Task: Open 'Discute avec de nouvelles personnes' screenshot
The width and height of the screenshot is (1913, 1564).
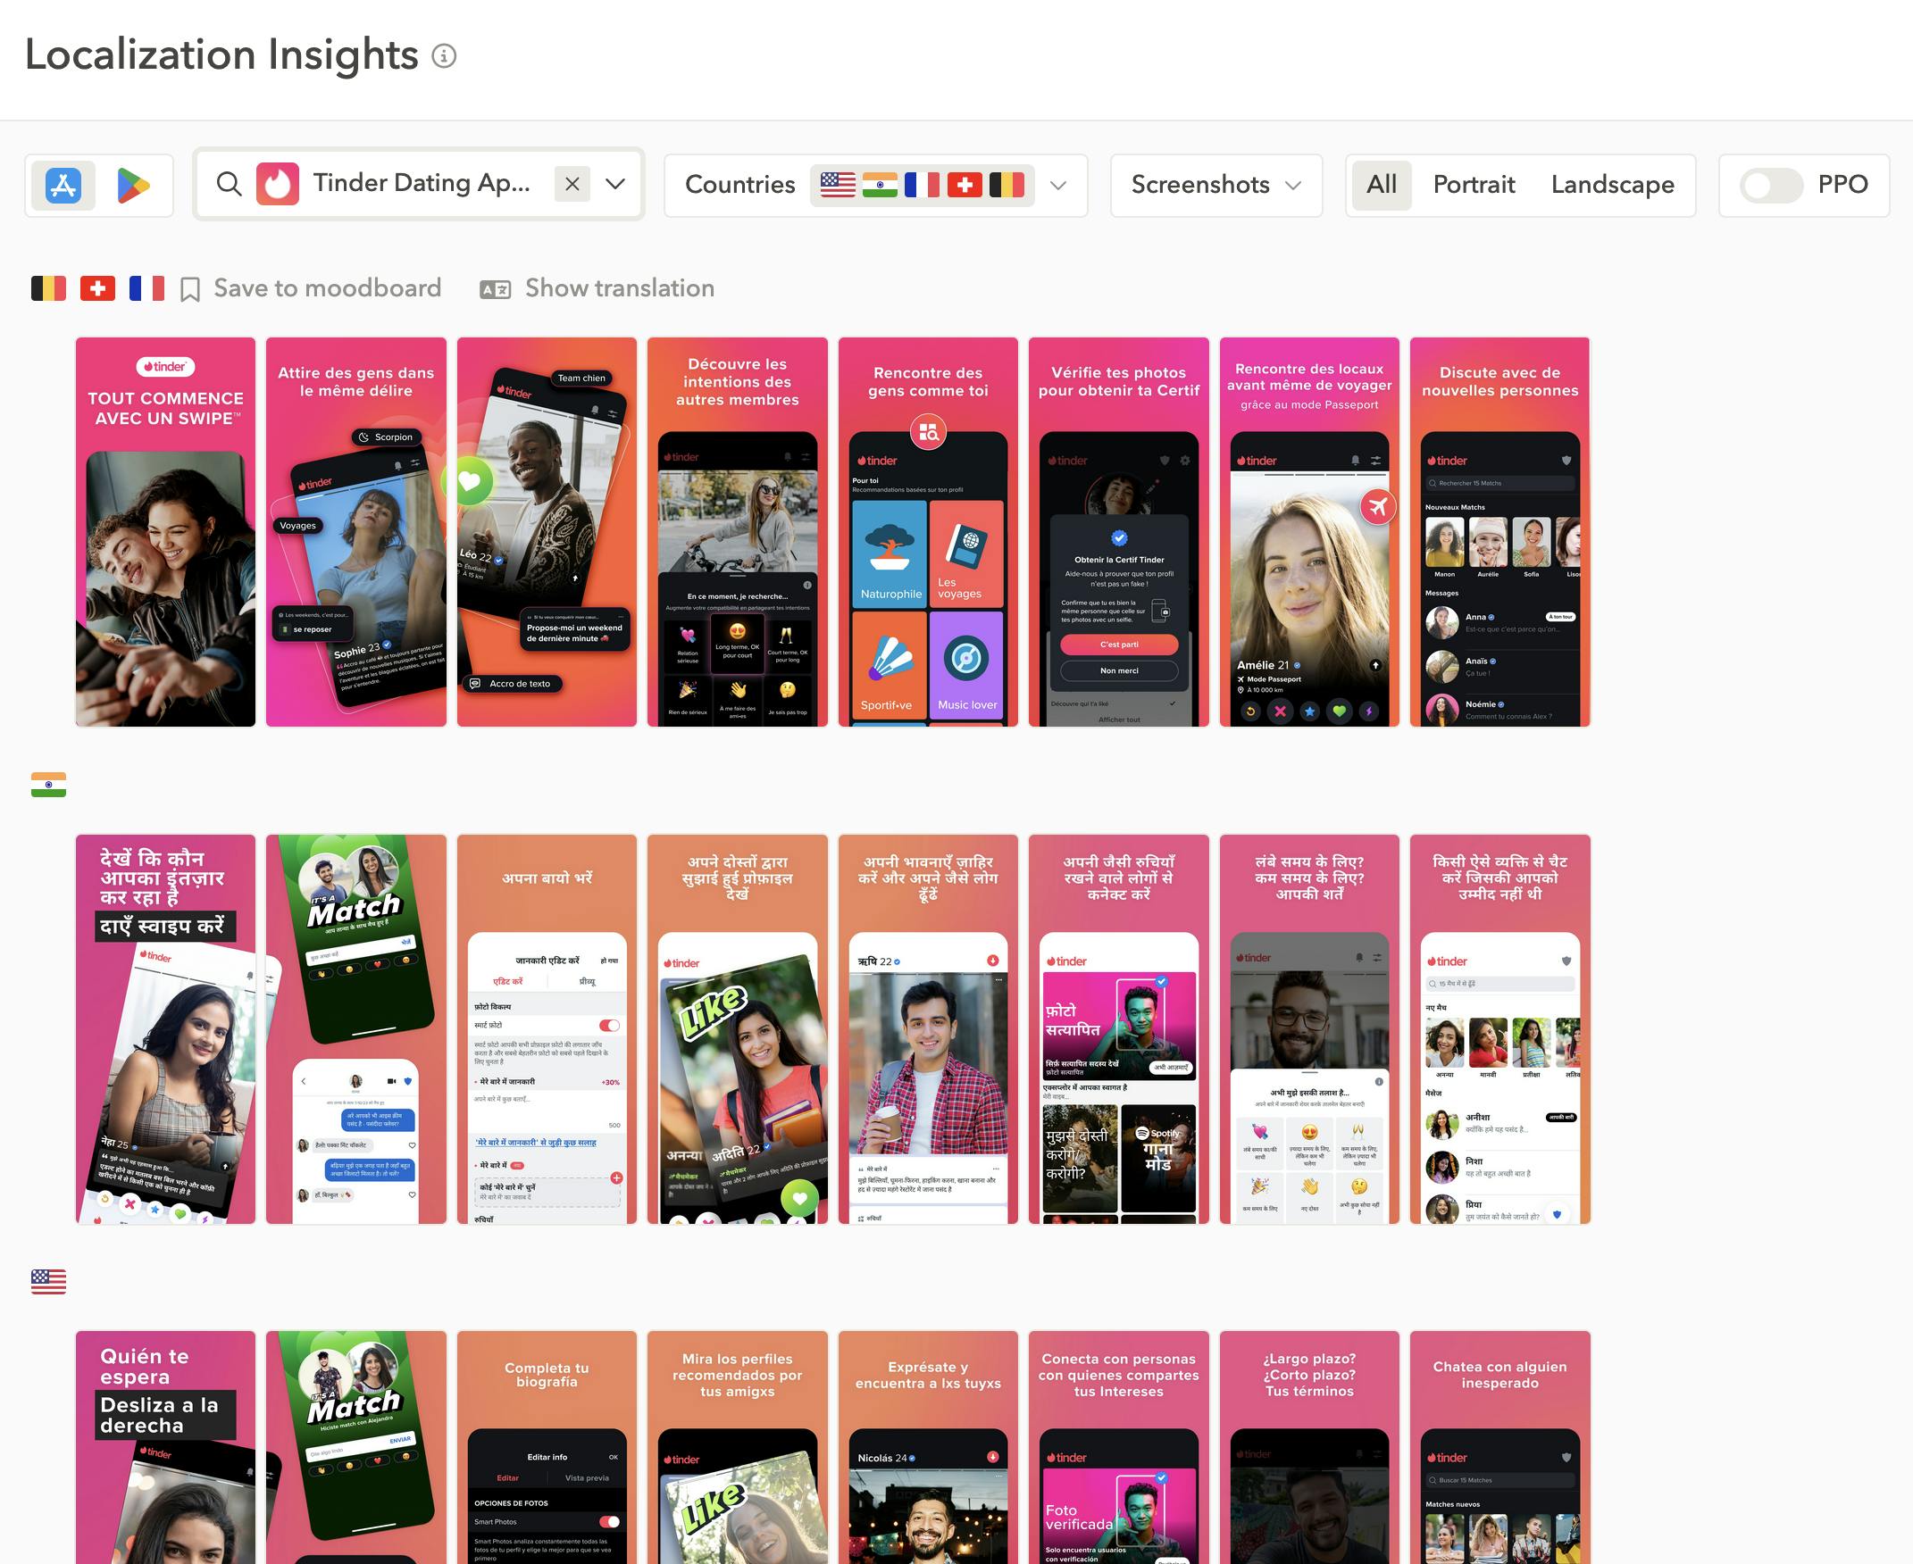Action: [x=1499, y=531]
